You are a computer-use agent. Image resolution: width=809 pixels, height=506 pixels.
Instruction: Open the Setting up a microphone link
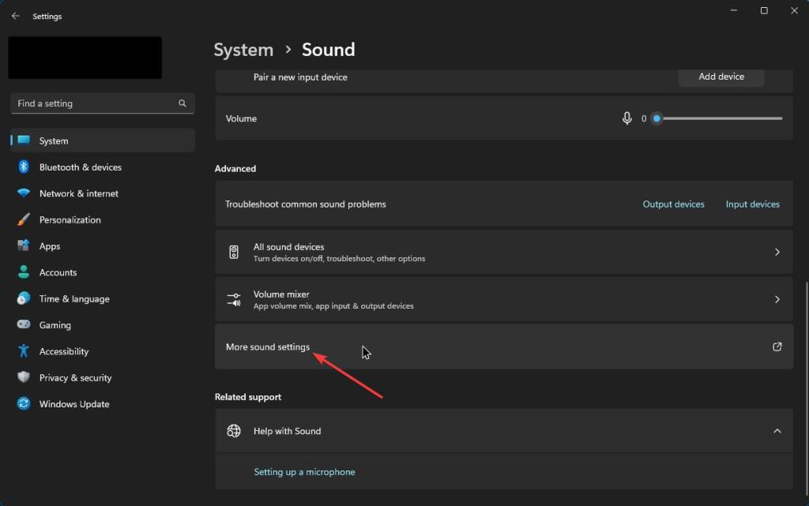304,471
